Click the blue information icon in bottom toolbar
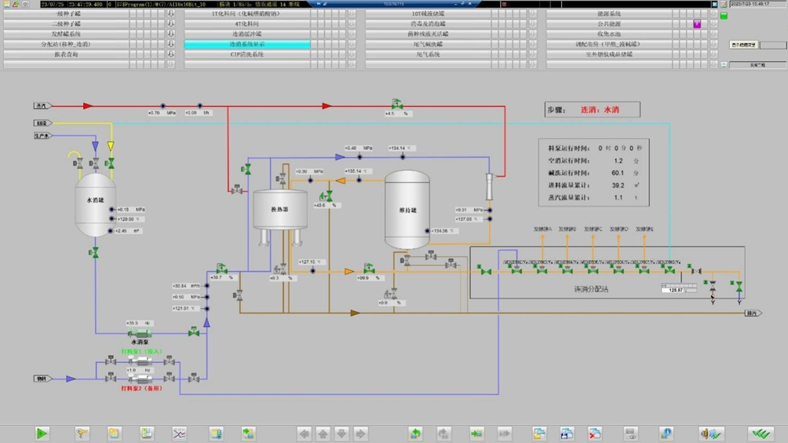788x443 pixels. coord(666,433)
